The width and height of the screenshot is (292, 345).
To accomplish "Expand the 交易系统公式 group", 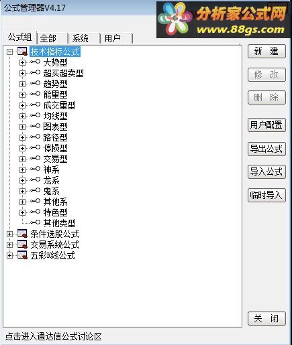I will [x=9, y=245].
